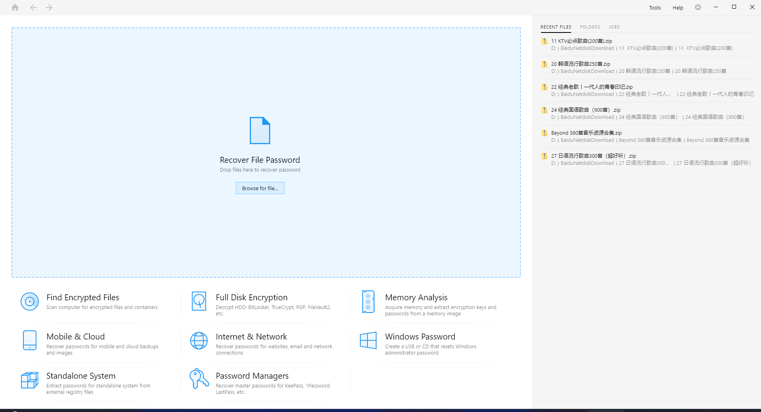Image resolution: width=761 pixels, height=412 pixels.
Task: Switch to the Folders tab
Action: [590, 27]
